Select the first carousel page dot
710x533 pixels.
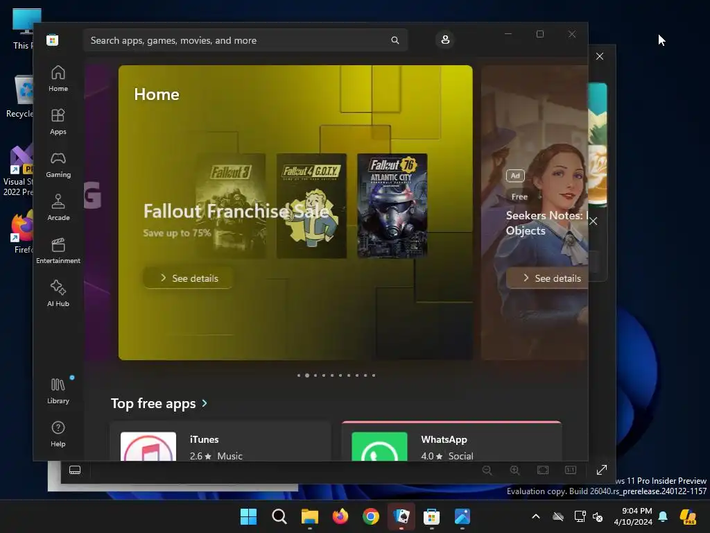(x=299, y=375)
